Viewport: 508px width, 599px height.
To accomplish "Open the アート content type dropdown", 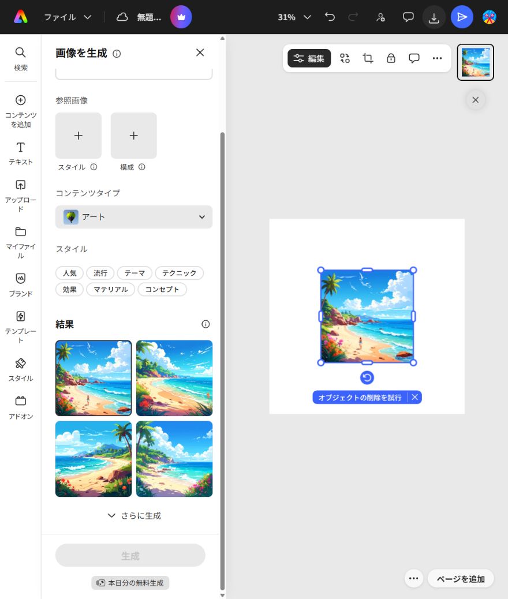I will (134, 217).
